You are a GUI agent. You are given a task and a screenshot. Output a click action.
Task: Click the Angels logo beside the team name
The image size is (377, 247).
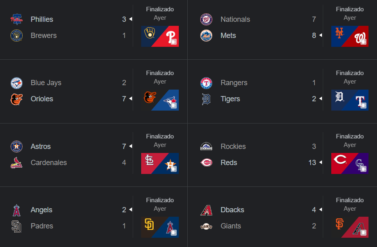pyautogui.click(x=17, y=210)
